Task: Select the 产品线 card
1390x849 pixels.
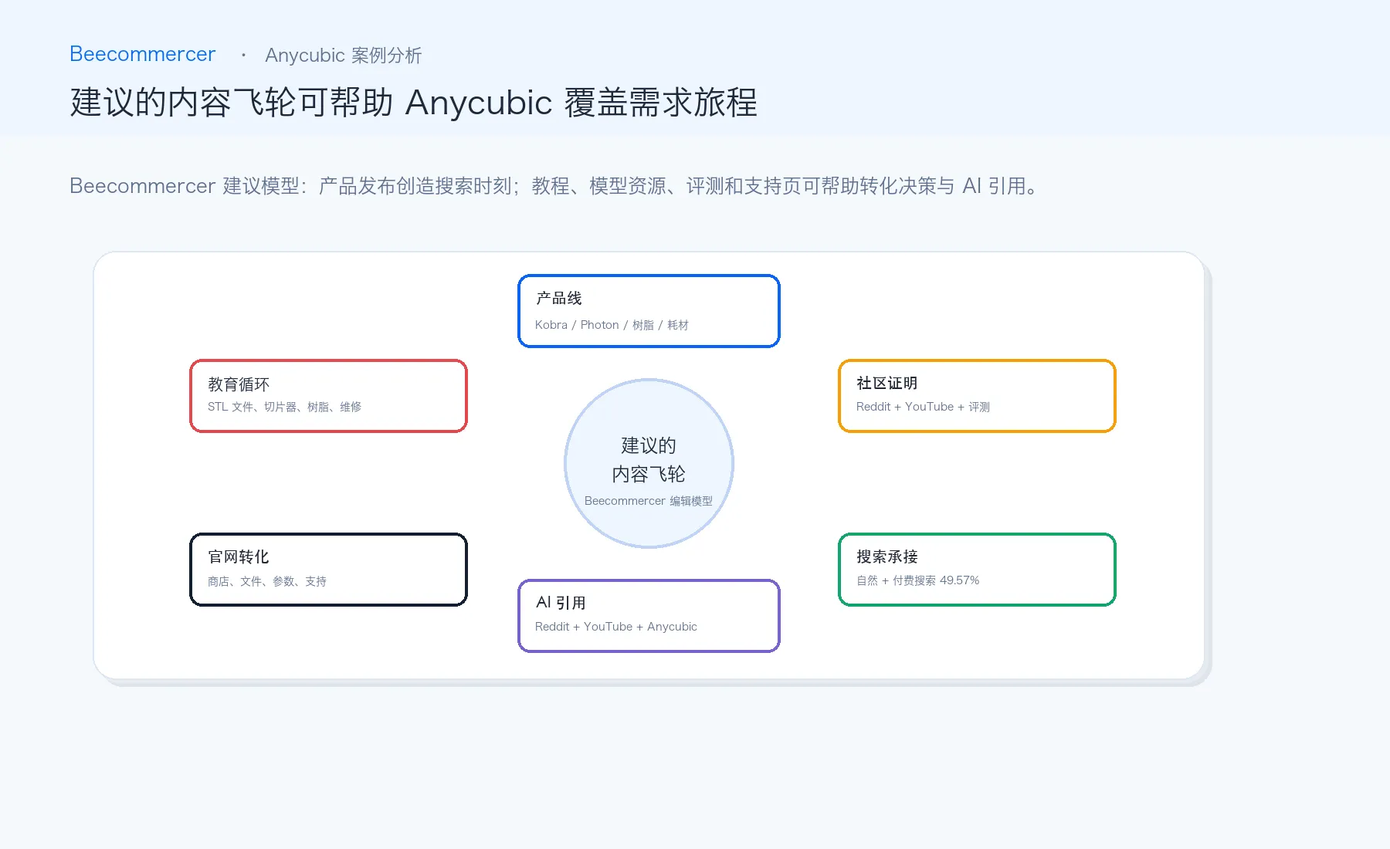Action: point(649,311)
